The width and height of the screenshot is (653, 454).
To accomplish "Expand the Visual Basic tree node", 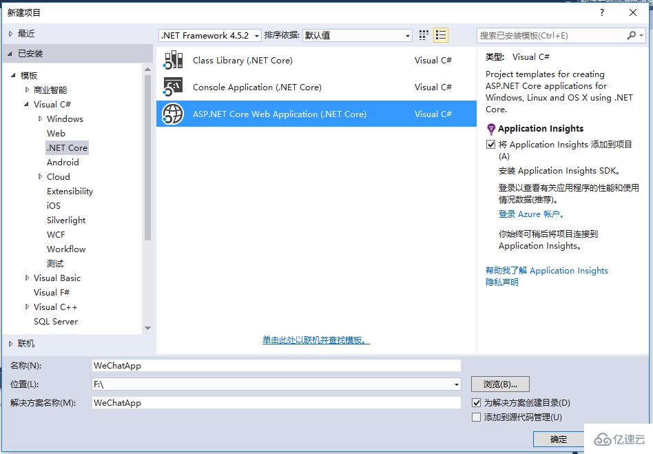I will click(27, 278).
